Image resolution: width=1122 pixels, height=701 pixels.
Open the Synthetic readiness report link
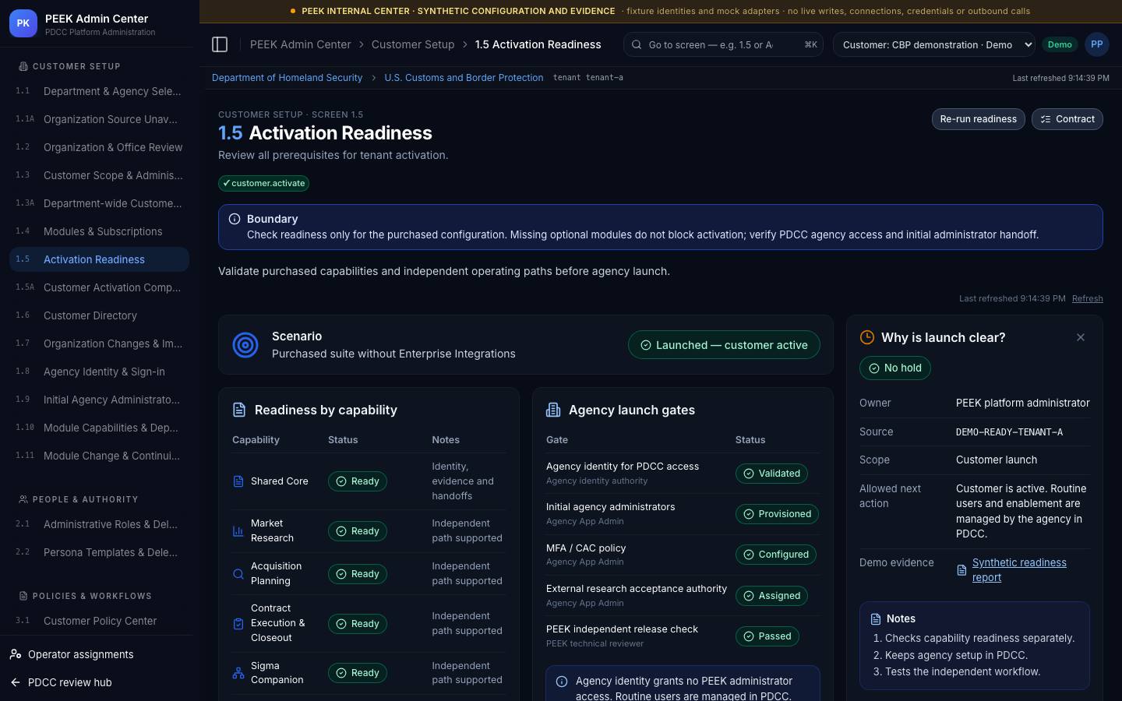click(1019, 570)
